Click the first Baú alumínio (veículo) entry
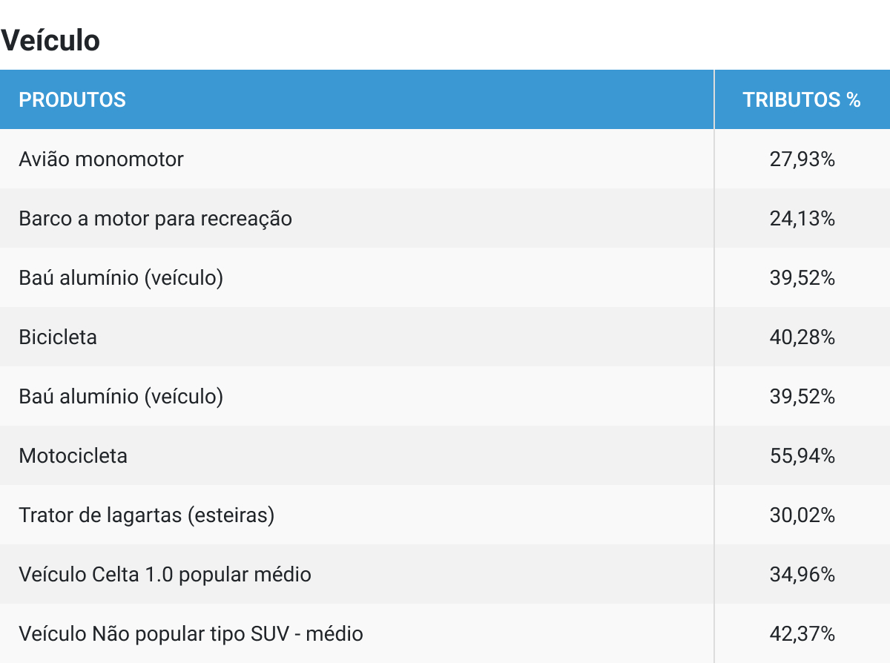Viewport: 890px width, 663px height. [121, 278]
